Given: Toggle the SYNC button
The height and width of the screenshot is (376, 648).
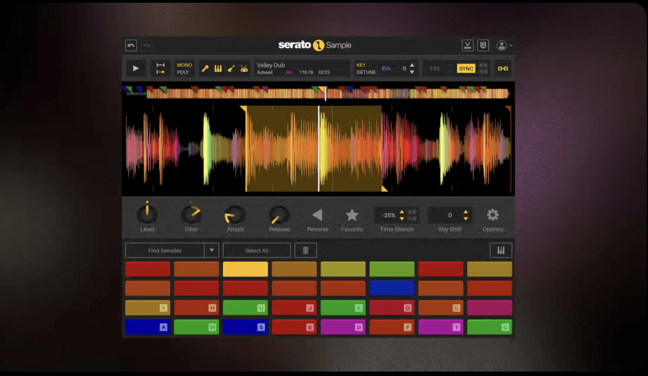Looking at the screenshot, I should [466, 69].
